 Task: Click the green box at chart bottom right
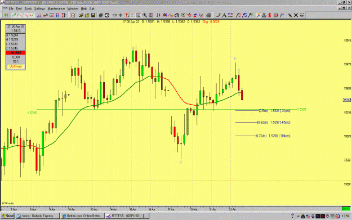[x=346, y=209]
